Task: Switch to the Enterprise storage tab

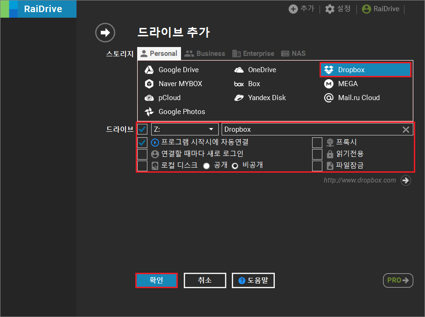Action: point(253,54)
